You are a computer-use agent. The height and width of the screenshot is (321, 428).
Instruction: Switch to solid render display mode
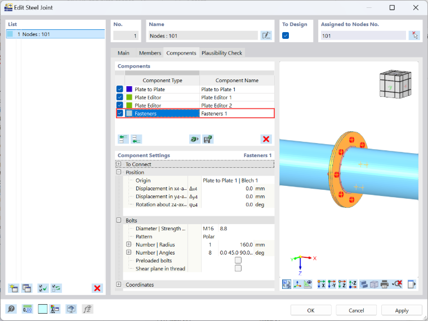(364, 284)
